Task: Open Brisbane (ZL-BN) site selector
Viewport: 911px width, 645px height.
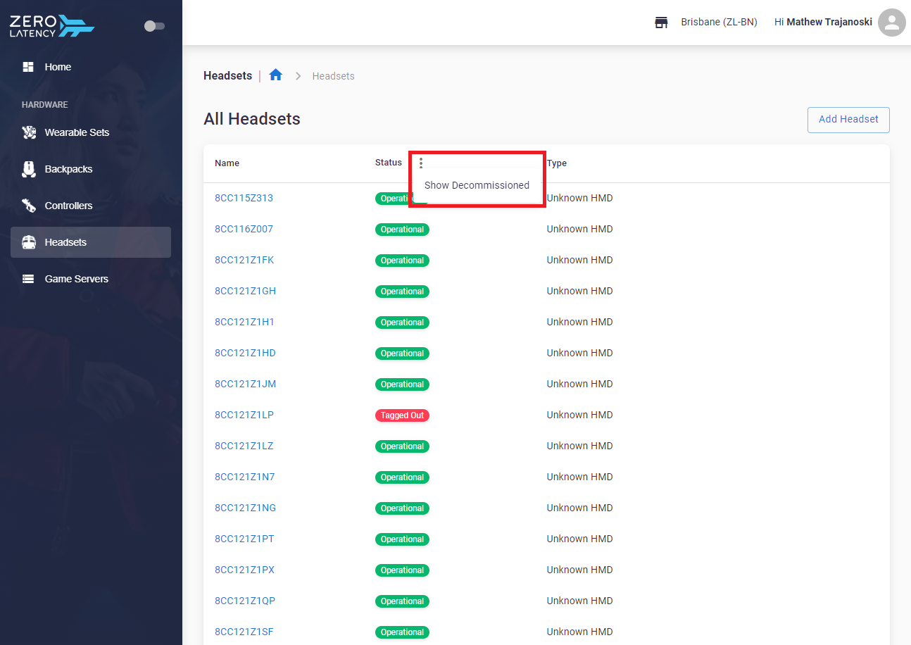Action: coord(719,23)
